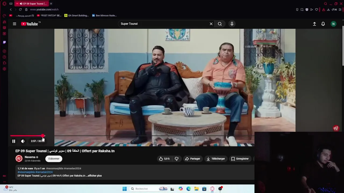Open Microsoft Store from taskbar
Image resolution: width=344 pixels, height=193 pixels.
coord(204,189)
